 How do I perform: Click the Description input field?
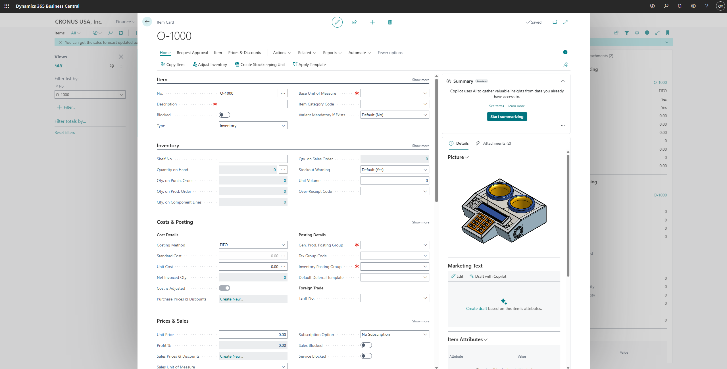pyautogui.click(x=253, y=104)
